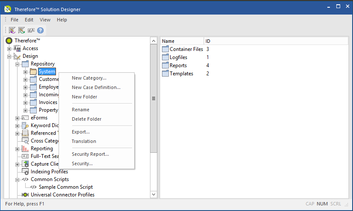Click the second toolbar icon with green arrow

(x=22, y=30)
